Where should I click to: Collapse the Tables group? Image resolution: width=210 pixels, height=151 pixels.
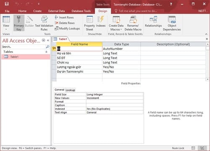pos(46,52)
